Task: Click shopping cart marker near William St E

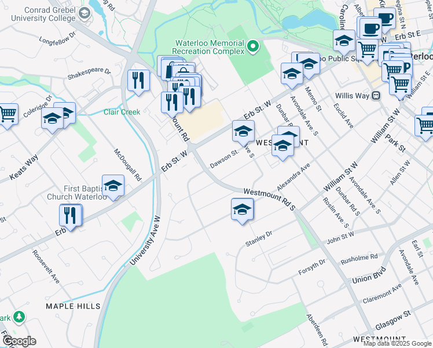Action: (x=400, y=85)
